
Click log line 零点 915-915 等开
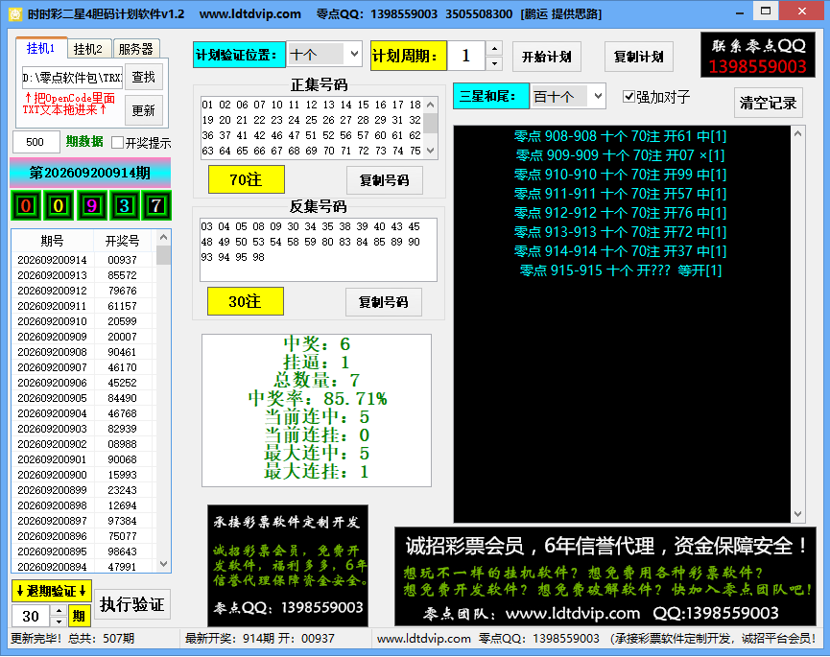pyautogui.click(x=621, y=270)
